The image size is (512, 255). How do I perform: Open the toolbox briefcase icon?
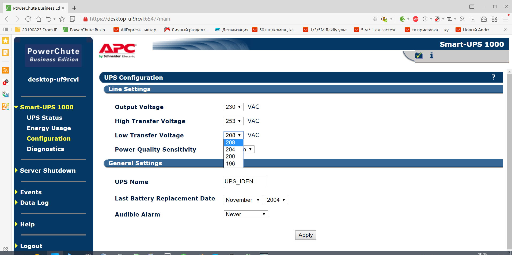click(484, 19)
